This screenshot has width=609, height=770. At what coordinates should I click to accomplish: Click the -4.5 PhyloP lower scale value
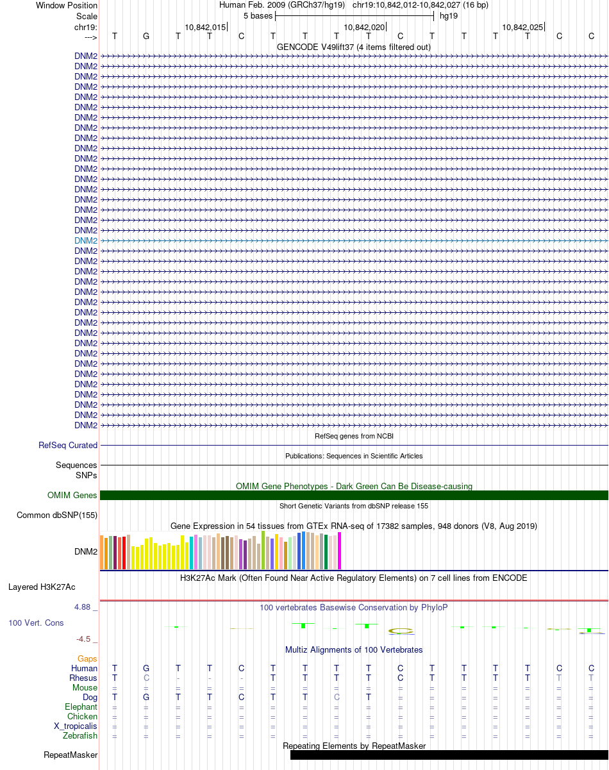87,639
